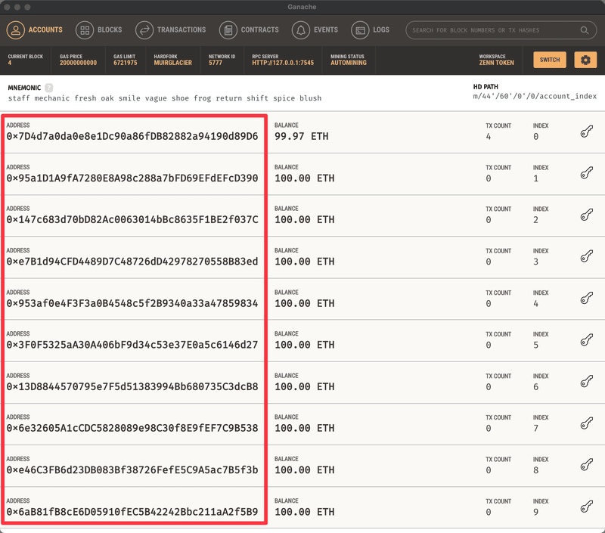Open the Accounts tab
The height and width of the screenshot is (533, 605).
tap(34, 30)
